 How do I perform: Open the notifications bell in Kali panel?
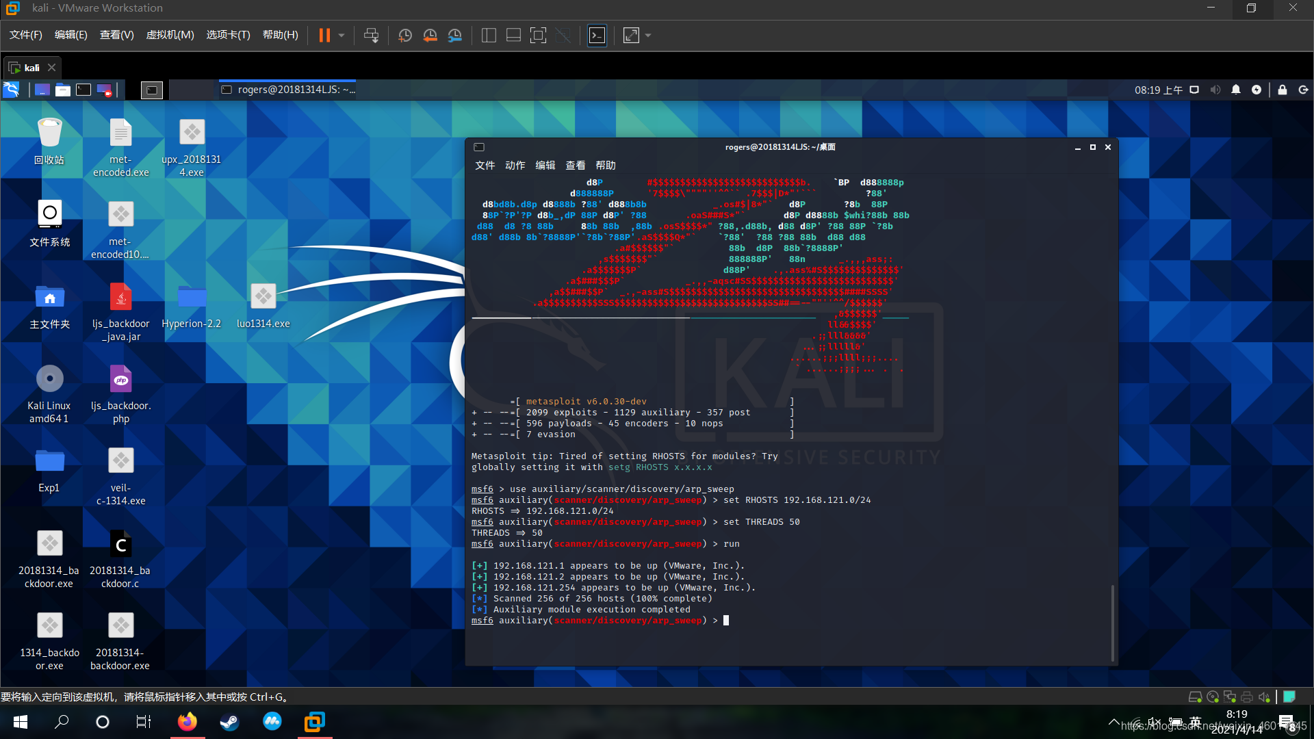(x=1236, y=90)
